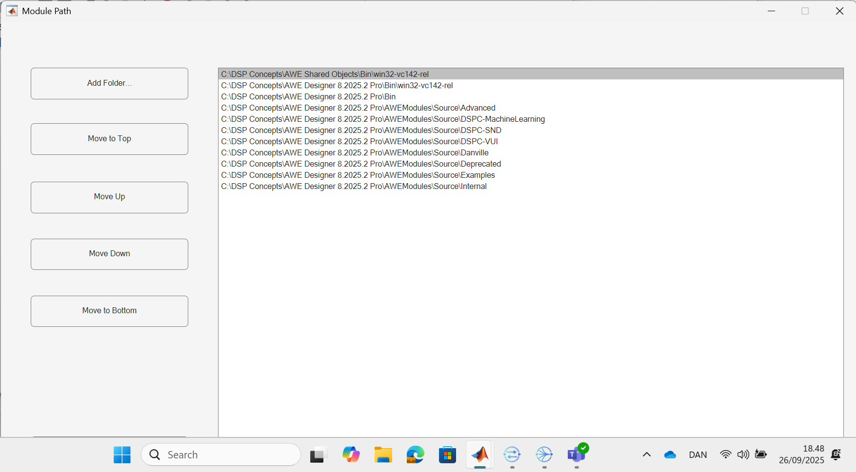Screen dimensions: 856x472
Task: Open the Windows Start menu
Action: point(122,455)
